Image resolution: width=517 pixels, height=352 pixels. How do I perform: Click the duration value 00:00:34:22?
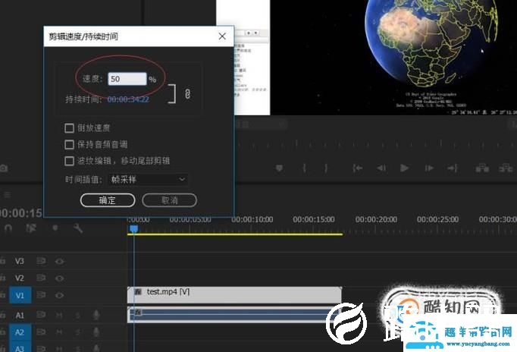tap(128, 99)
